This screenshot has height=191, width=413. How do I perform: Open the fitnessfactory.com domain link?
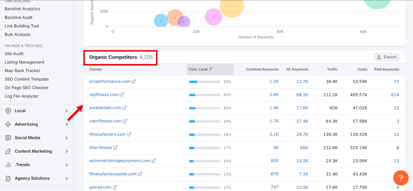click(x=107, y=134)
